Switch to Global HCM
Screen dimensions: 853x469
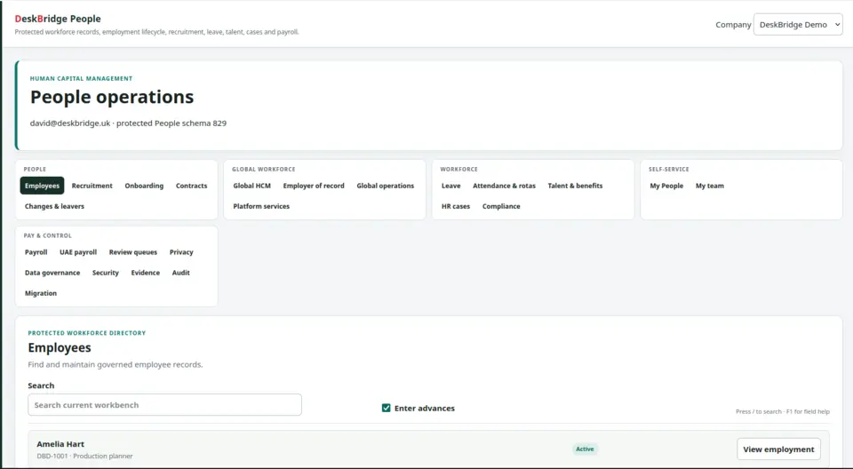(251, 186)
